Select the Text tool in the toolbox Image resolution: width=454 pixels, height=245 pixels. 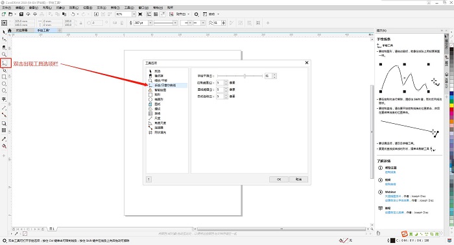coord(4,99)
